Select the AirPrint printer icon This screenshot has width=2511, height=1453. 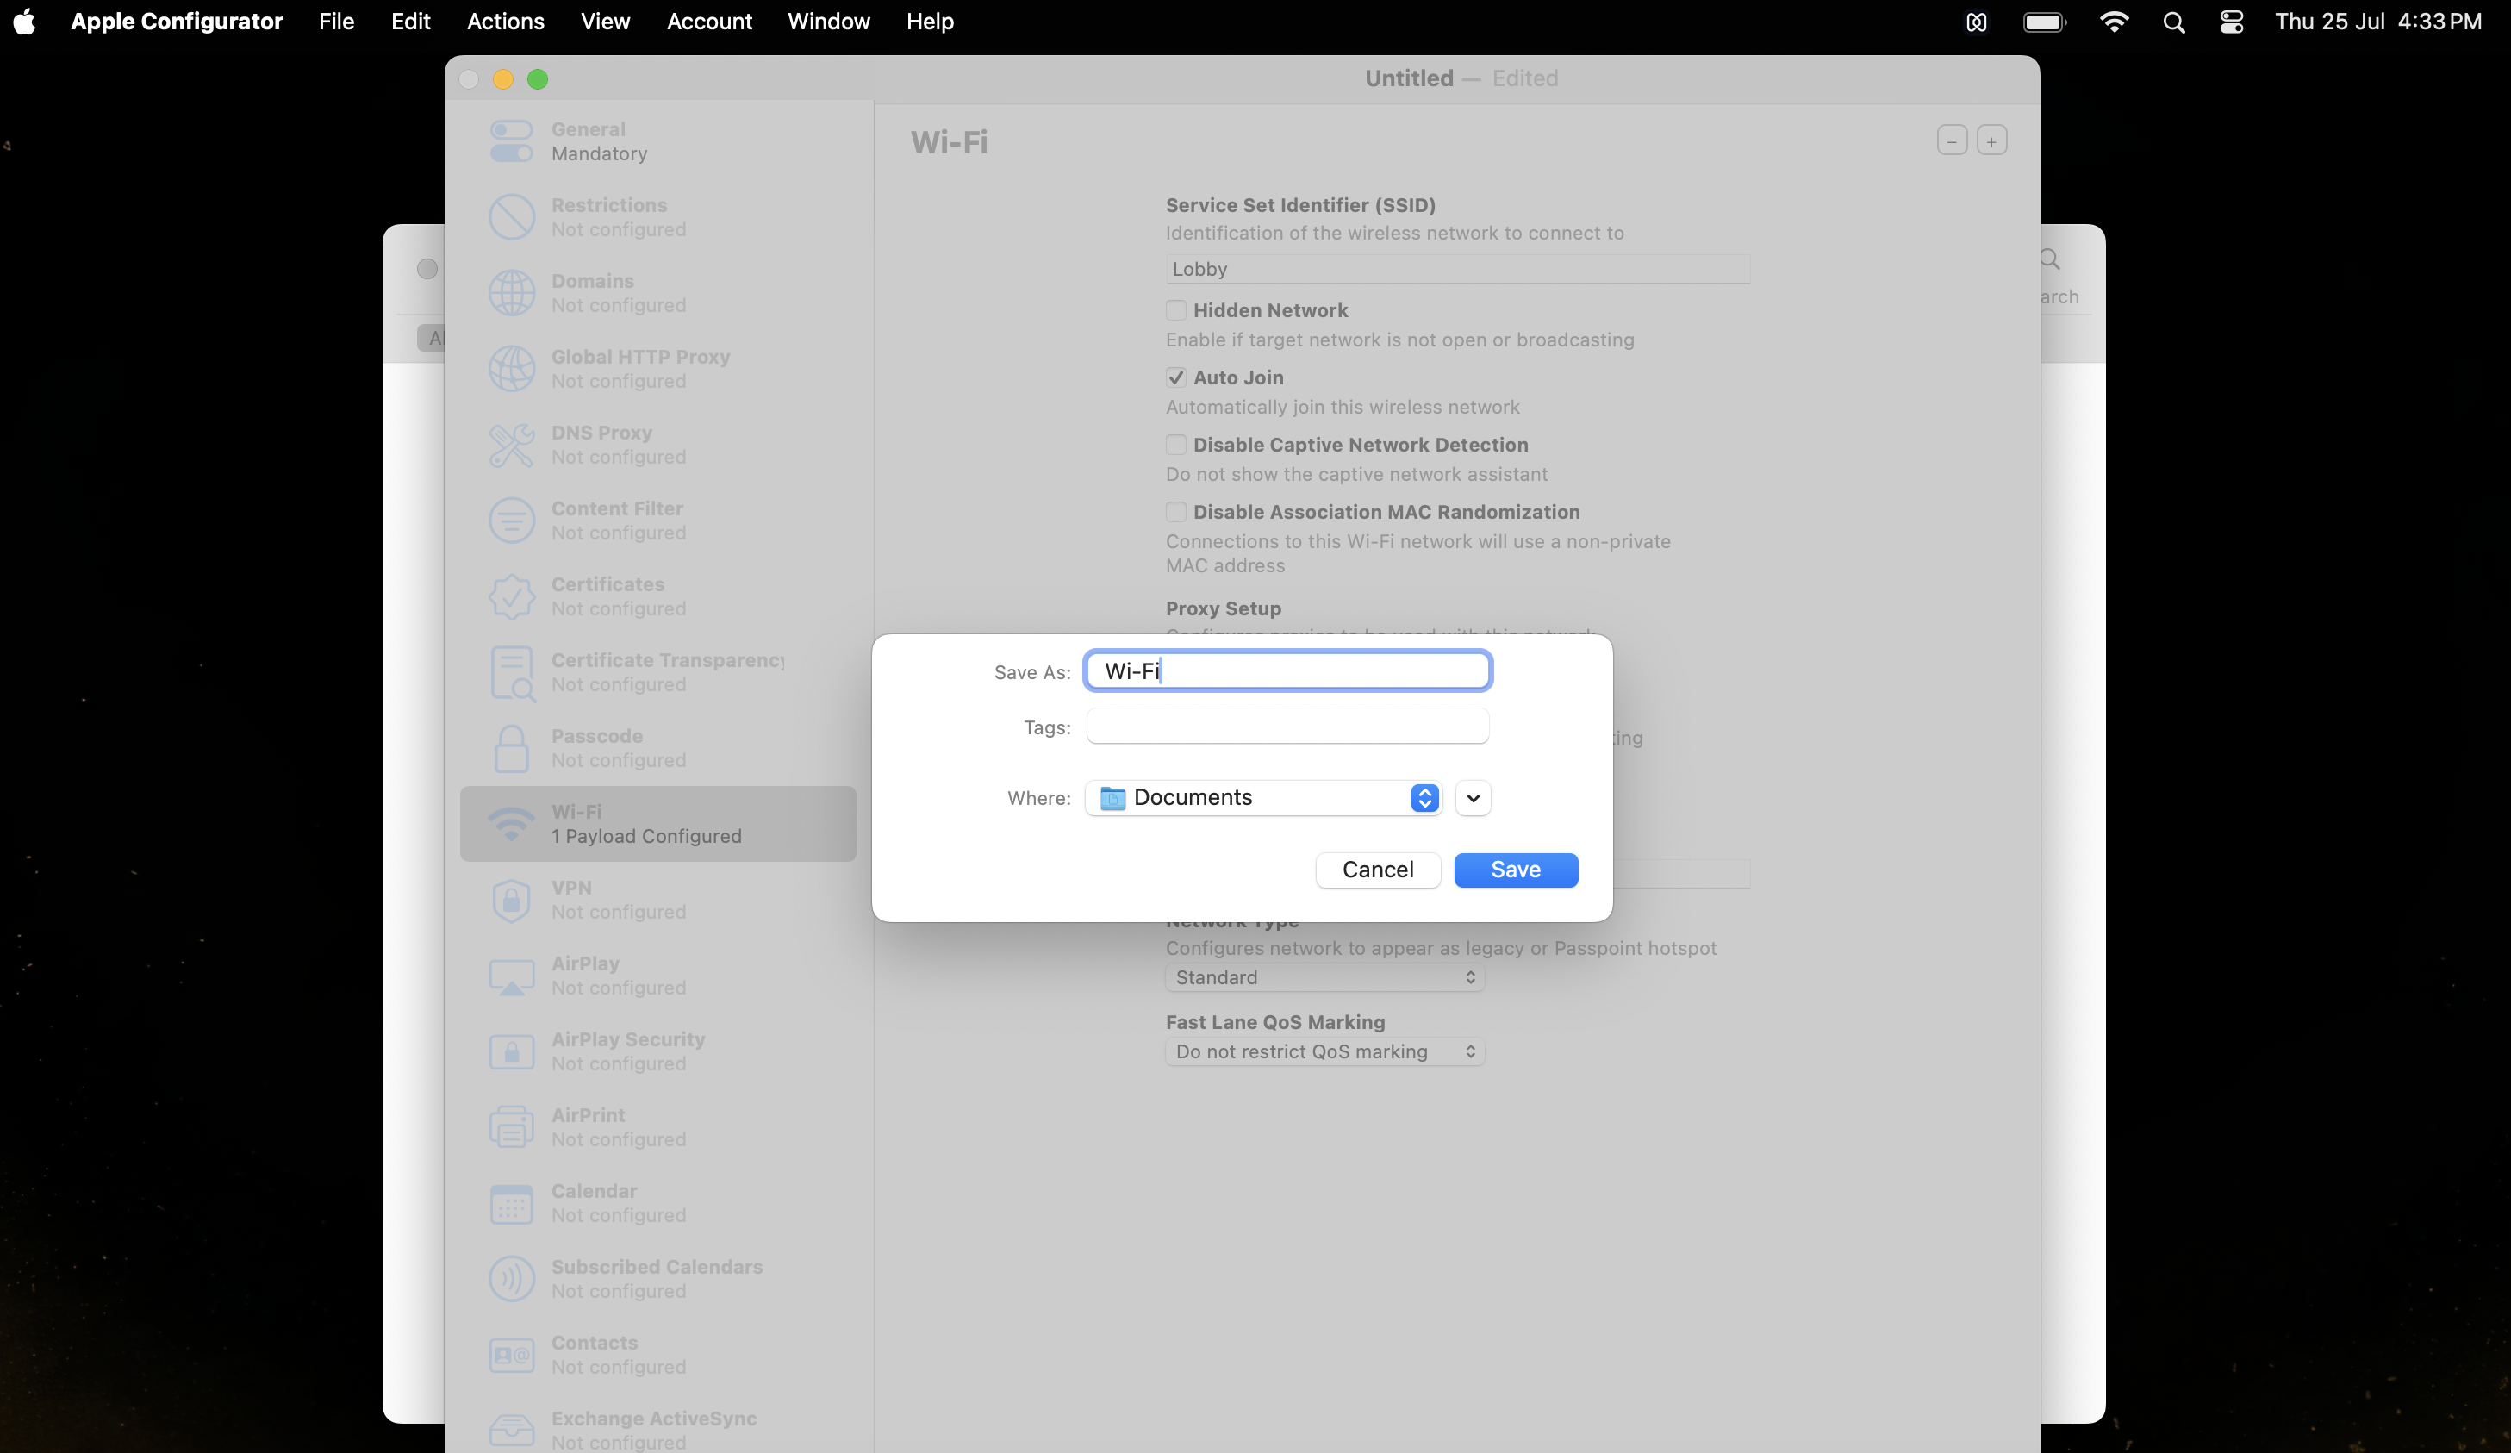(511, 1127)
